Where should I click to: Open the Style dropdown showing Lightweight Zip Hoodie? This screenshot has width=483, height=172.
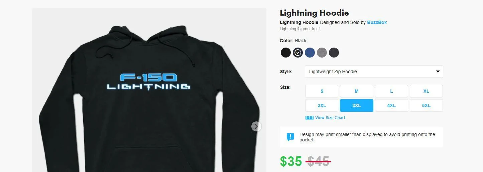point(374,72)
